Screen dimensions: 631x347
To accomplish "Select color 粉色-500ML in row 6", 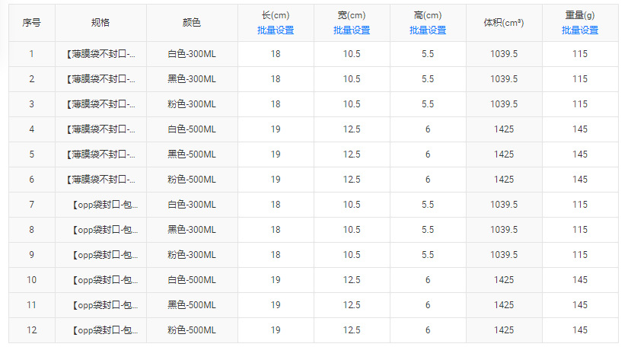I will point(192,180).
